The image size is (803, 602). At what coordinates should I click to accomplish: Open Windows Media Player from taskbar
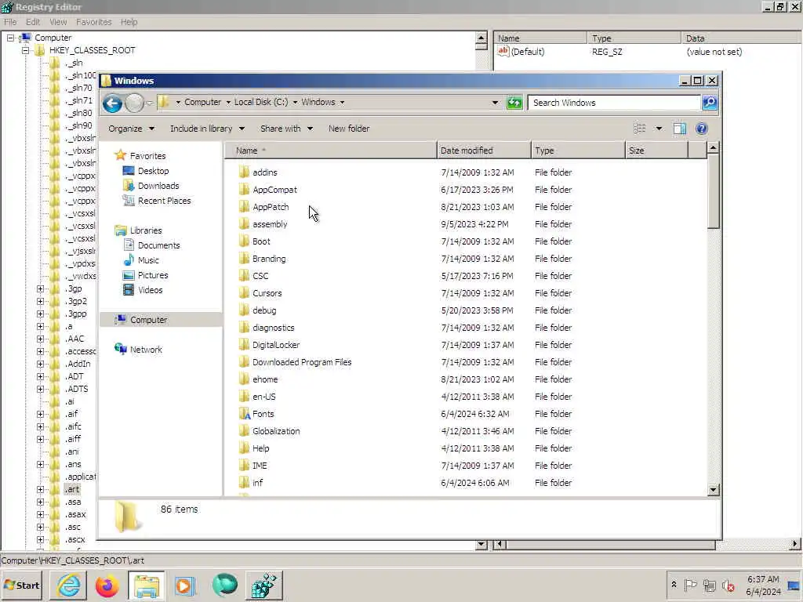[185, 586]
